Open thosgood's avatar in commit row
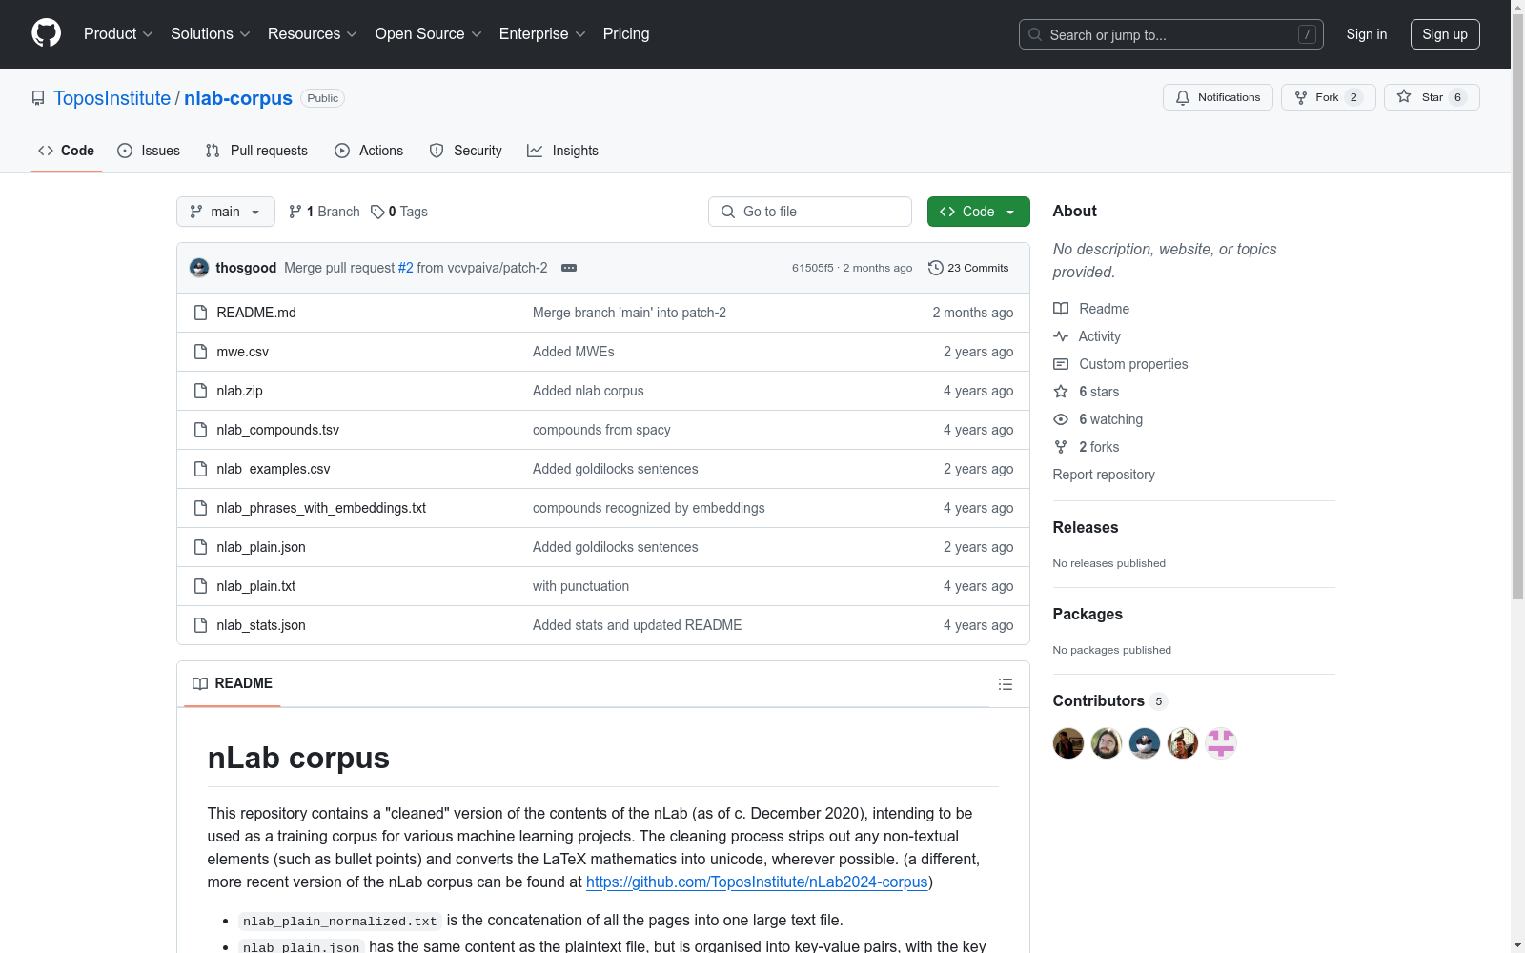 (x=199, y=268)
